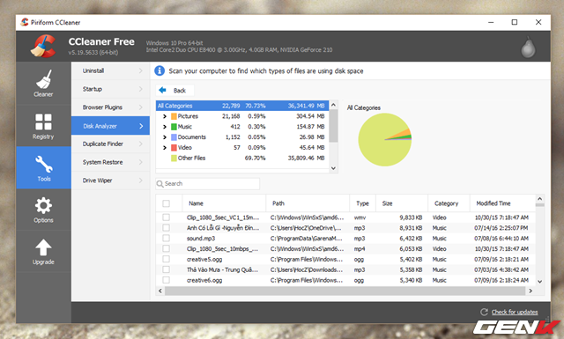The height and width of the screenshot is (339, 564).
Task: Click the Pictures orange color swatch
Action: pos(174,116)
